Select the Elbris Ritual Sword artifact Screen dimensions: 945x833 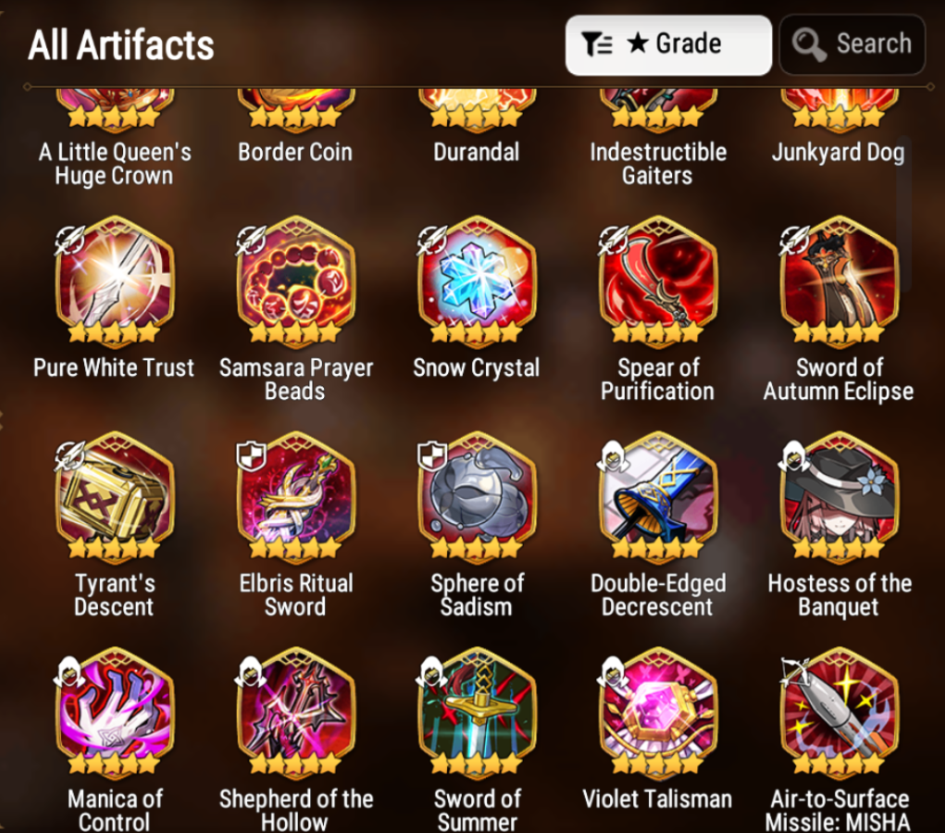[296, 497]
